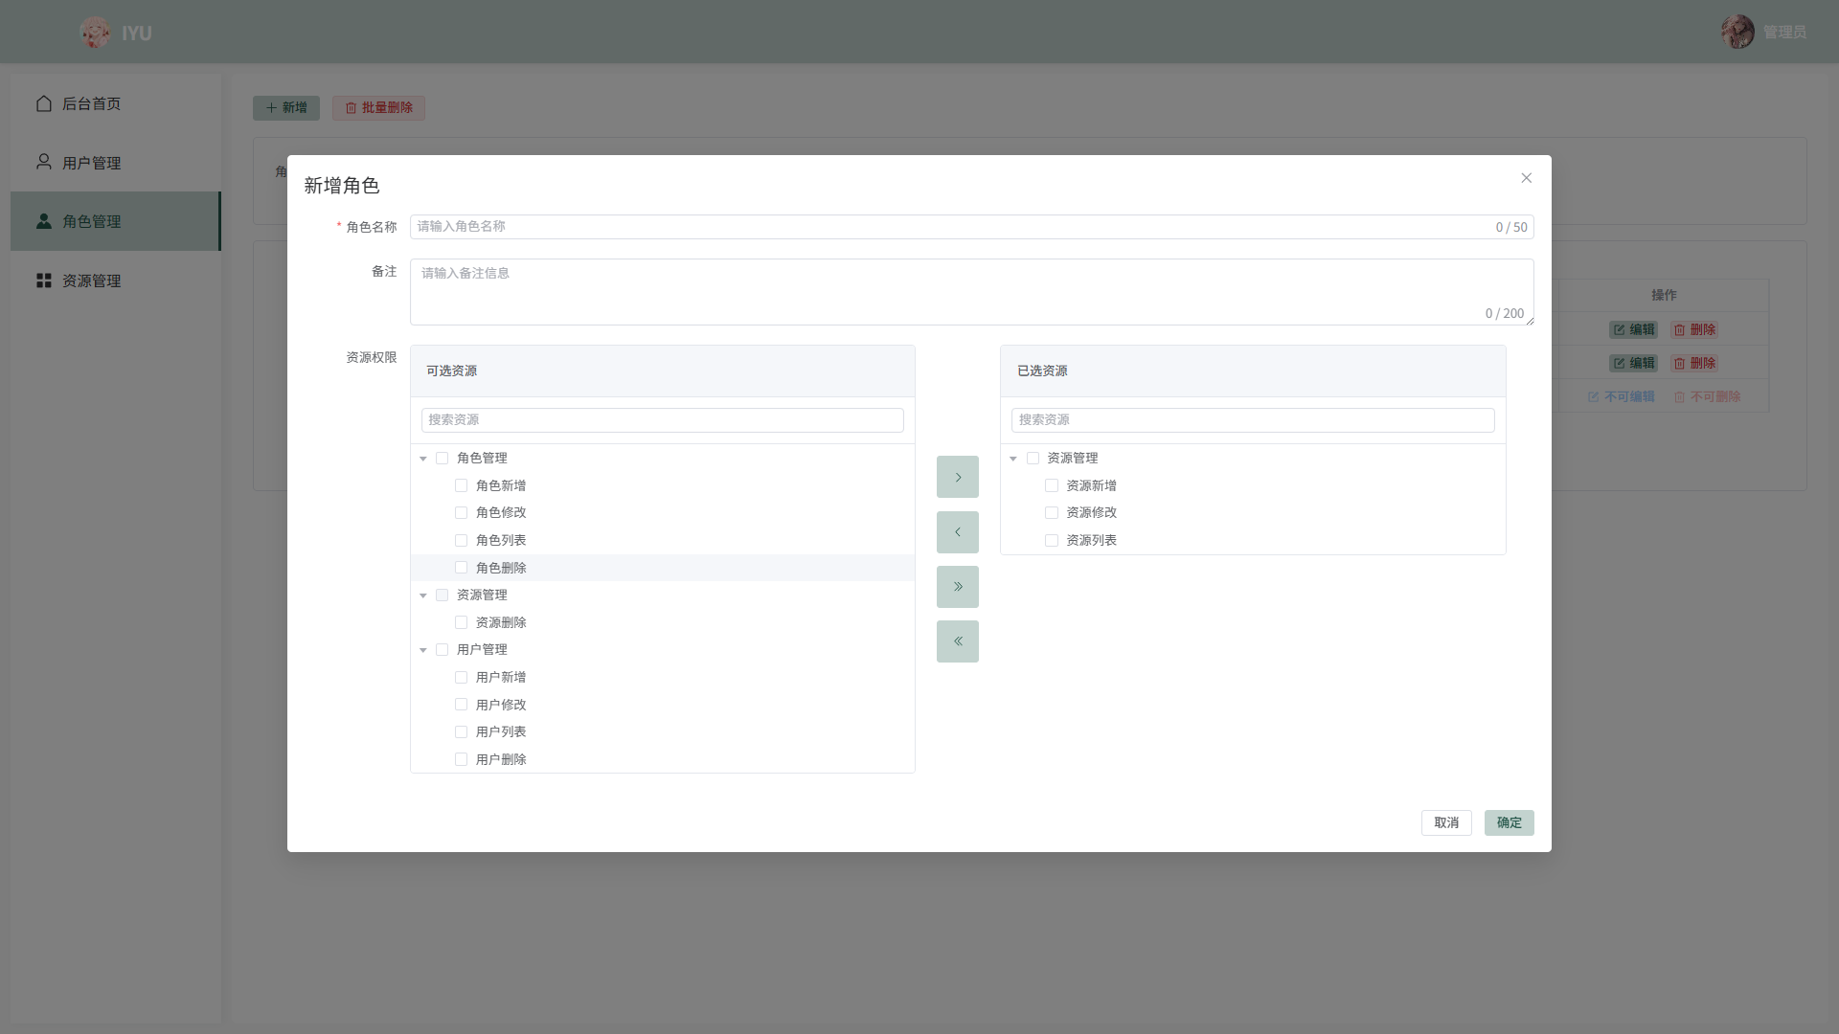Move all resources right with double arrow
The image size is (1839, 1034).
point(957,587)
